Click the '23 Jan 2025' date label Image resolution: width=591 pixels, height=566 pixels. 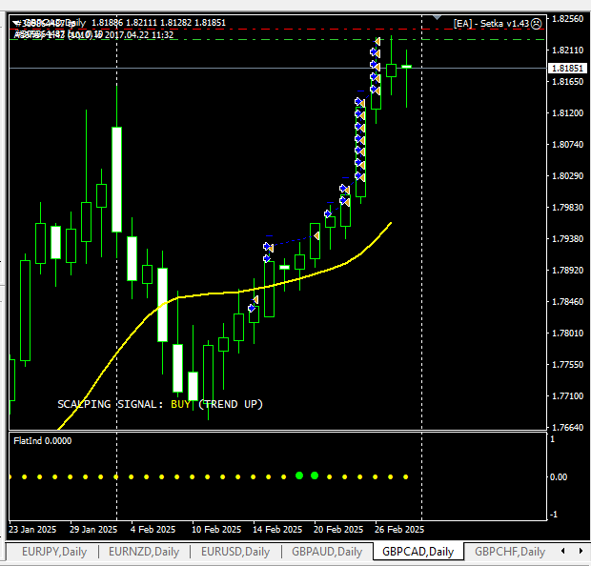tap(32, 530)
